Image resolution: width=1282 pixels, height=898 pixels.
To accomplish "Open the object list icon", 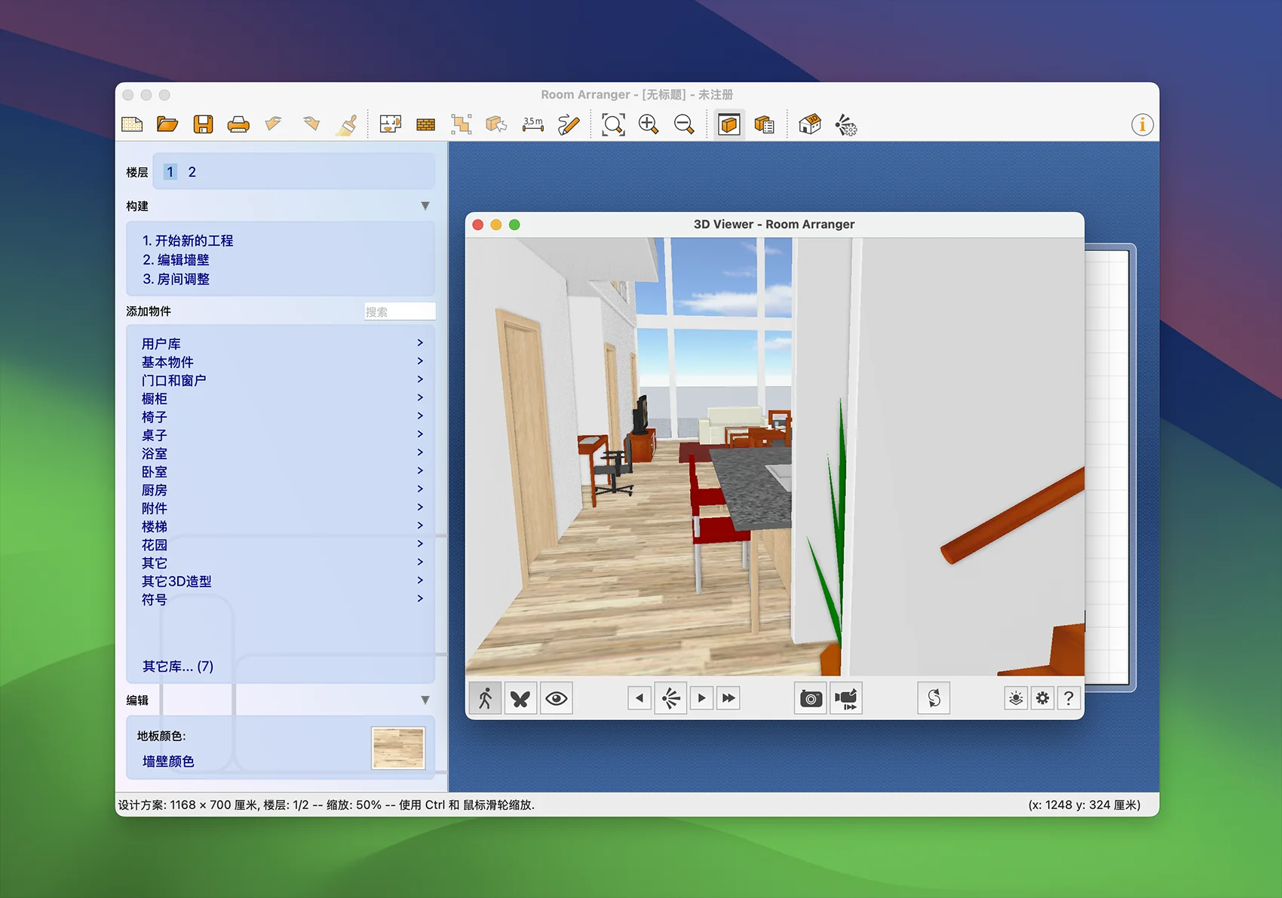I will pos(764,124).
